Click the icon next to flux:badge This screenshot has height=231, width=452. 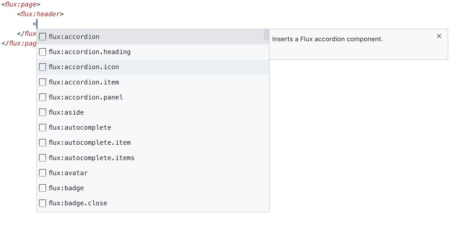point(43,188)
